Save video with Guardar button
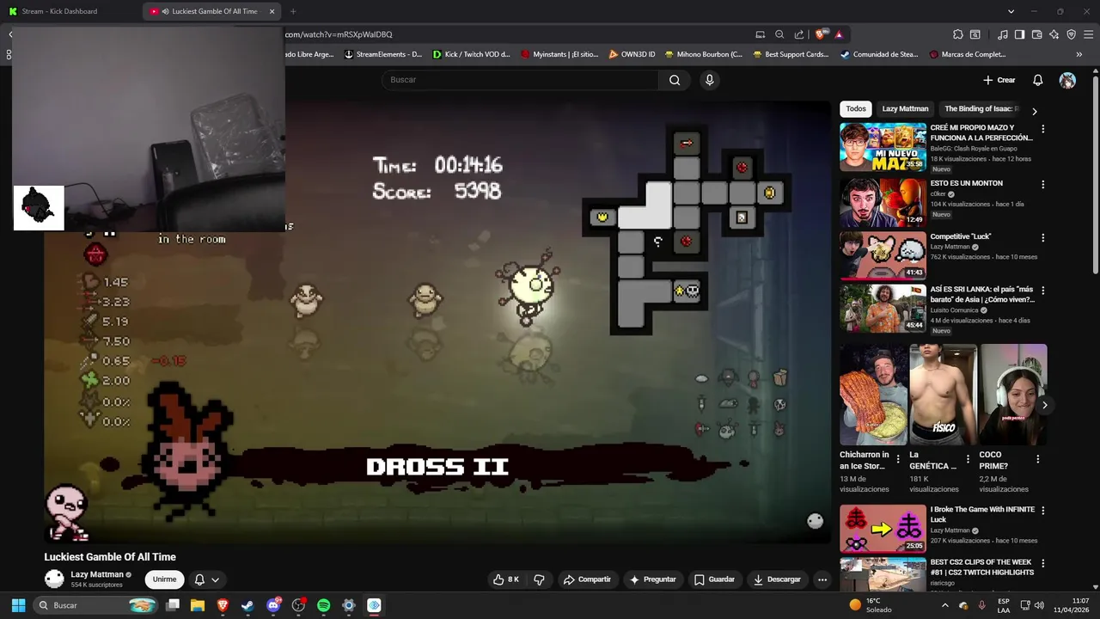Screen dimensions: 1100x619 coord(714,579)
